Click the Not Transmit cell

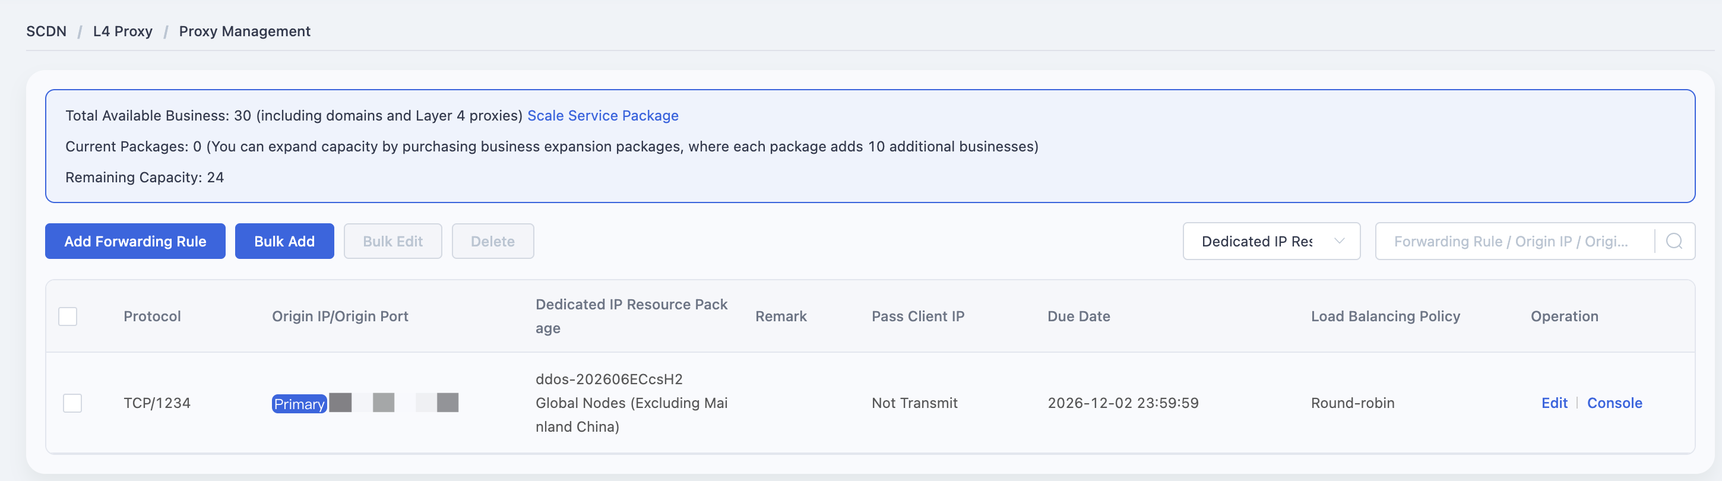click(x=914, y=403)
